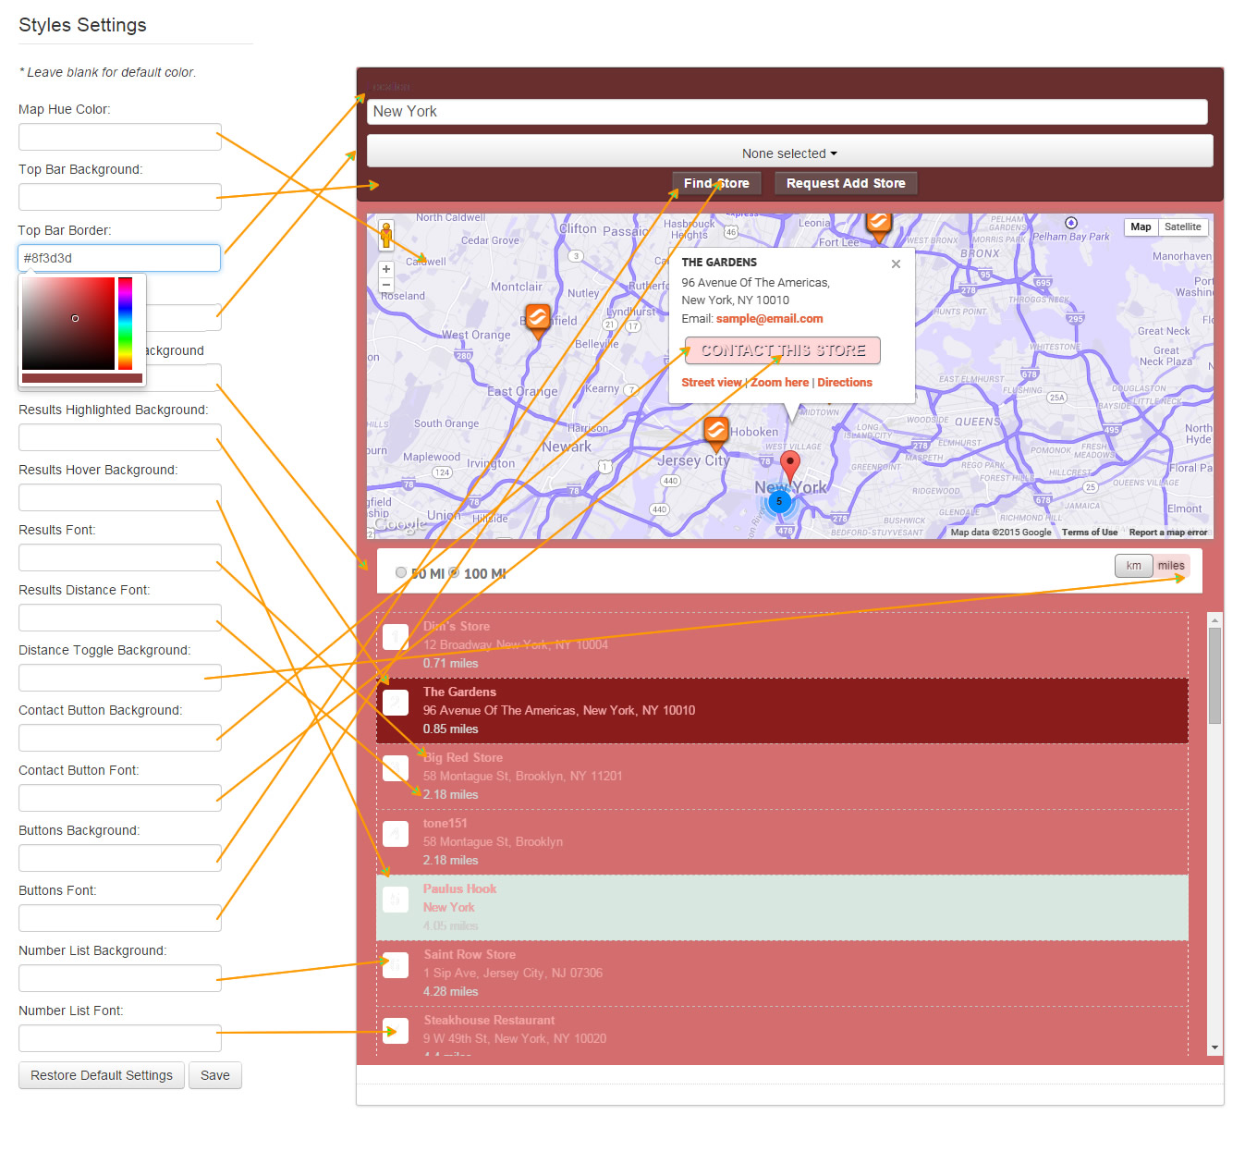Image resolution: width=1257 pixels, height=1176 pixels.
Task: Select the 100 MI radius option
Action: click(x=453, y=572)
